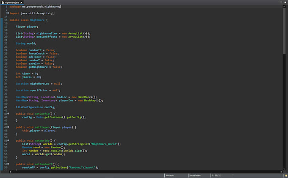The width and height of the screenshot is (288, 178).
Task: Click the potionEffects variable
Action: tap(47, 37)
